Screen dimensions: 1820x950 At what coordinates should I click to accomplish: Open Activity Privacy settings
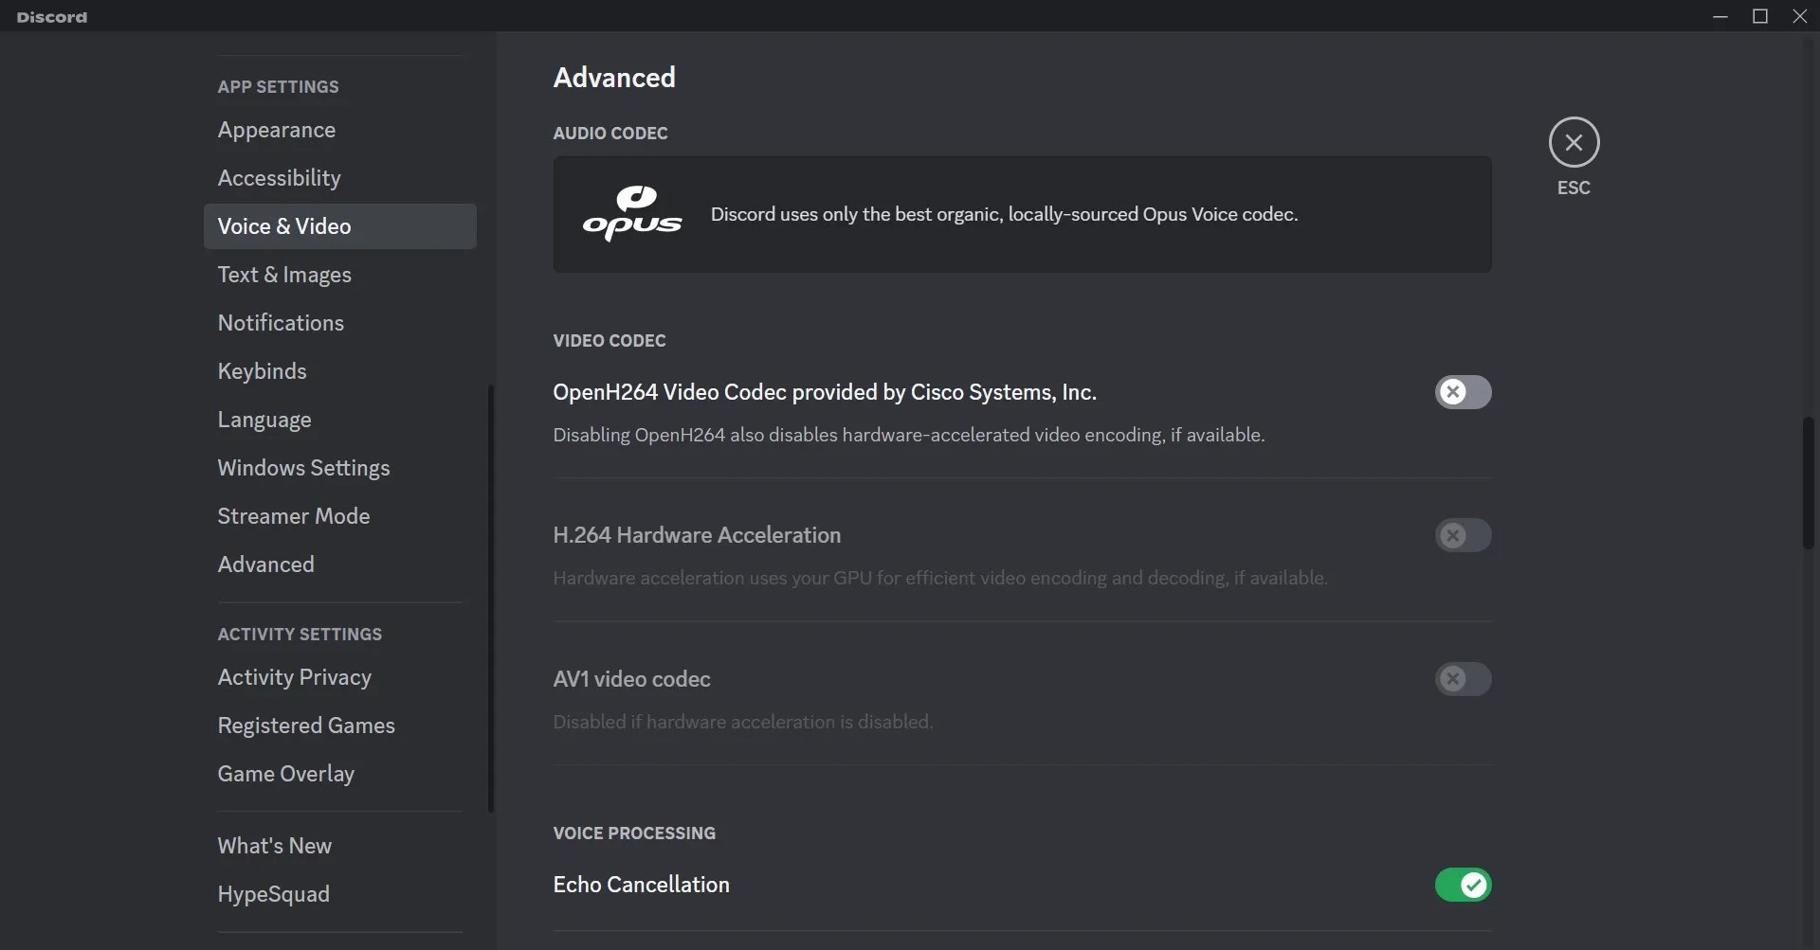click(294, 678)
